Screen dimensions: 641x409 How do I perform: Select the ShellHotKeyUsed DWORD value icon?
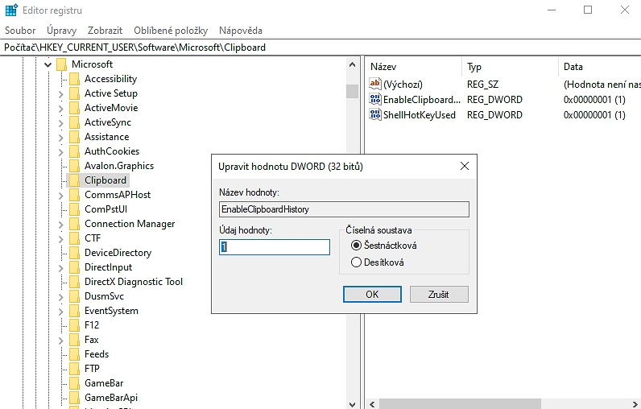tap(375, 114)
